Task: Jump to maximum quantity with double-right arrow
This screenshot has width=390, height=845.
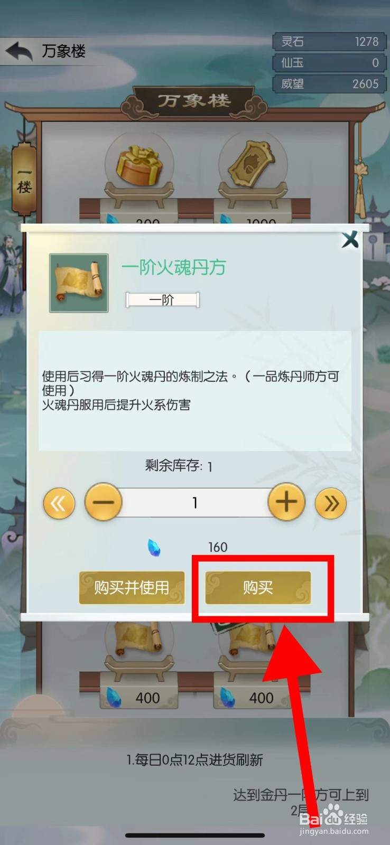Action: click(x=331, y=503)
